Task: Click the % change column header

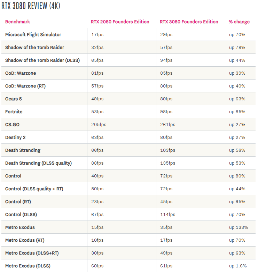Action: (239, 22)
